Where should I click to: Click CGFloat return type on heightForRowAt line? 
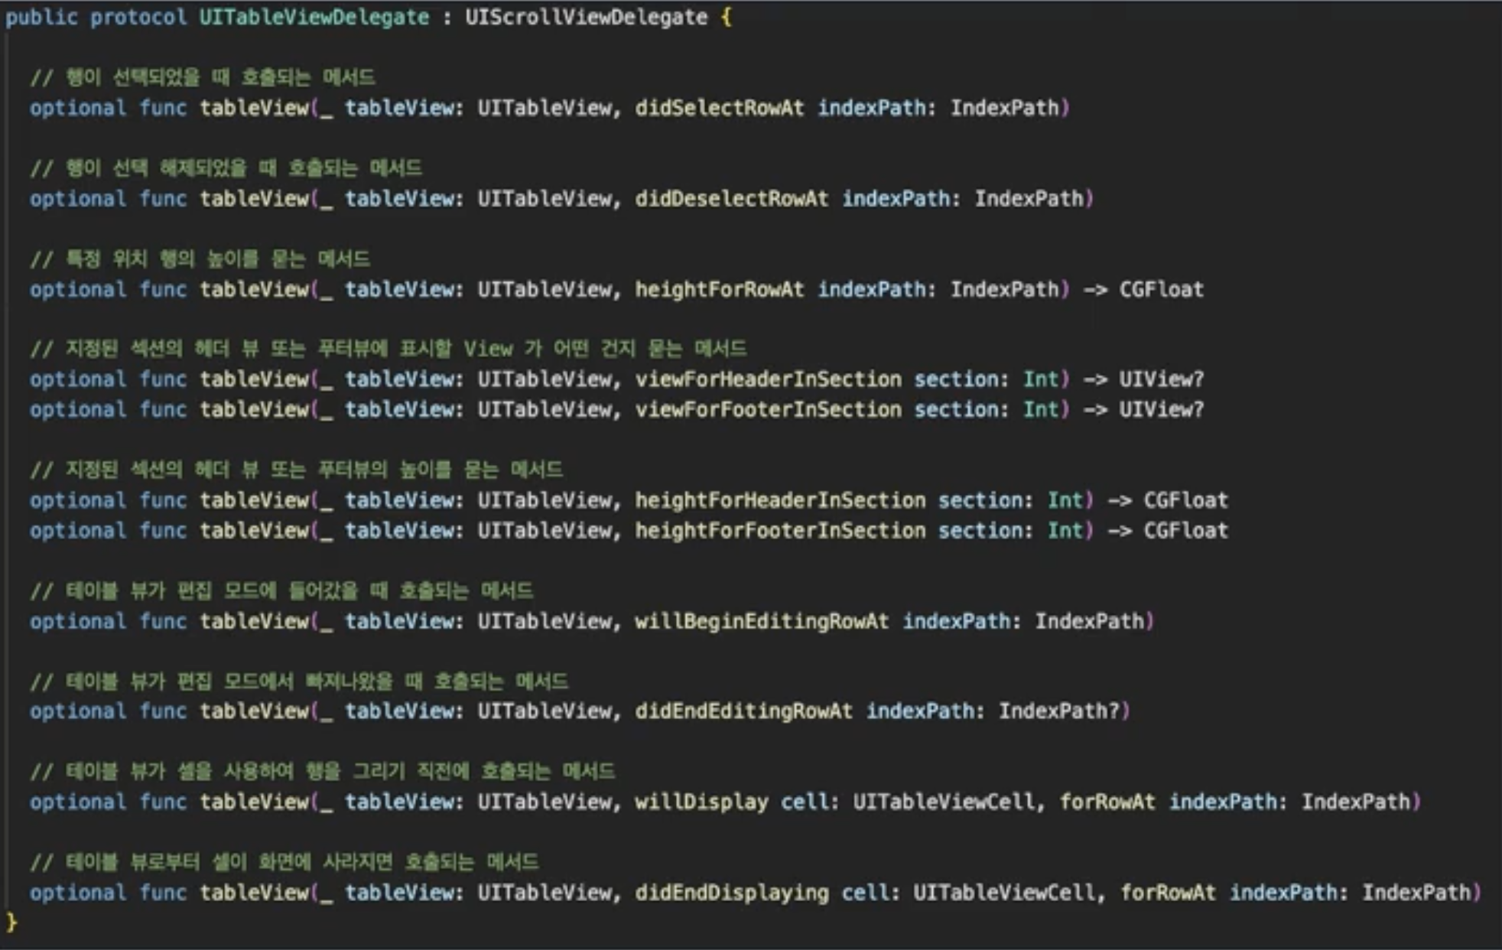tap(1161, 290)
